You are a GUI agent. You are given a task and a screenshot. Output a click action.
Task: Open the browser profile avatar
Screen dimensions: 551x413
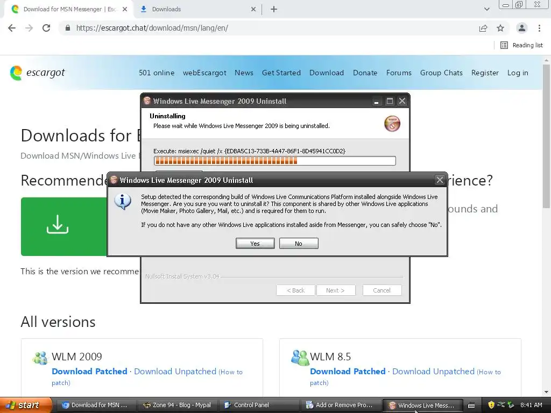point(522,28)
